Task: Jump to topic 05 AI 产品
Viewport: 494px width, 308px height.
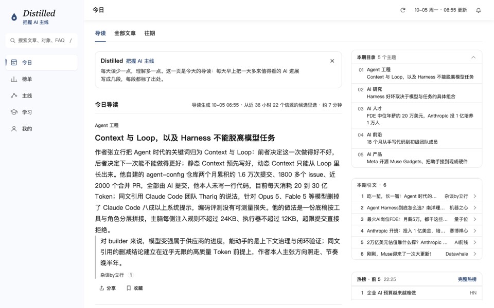Action: (x=416, y=158)
